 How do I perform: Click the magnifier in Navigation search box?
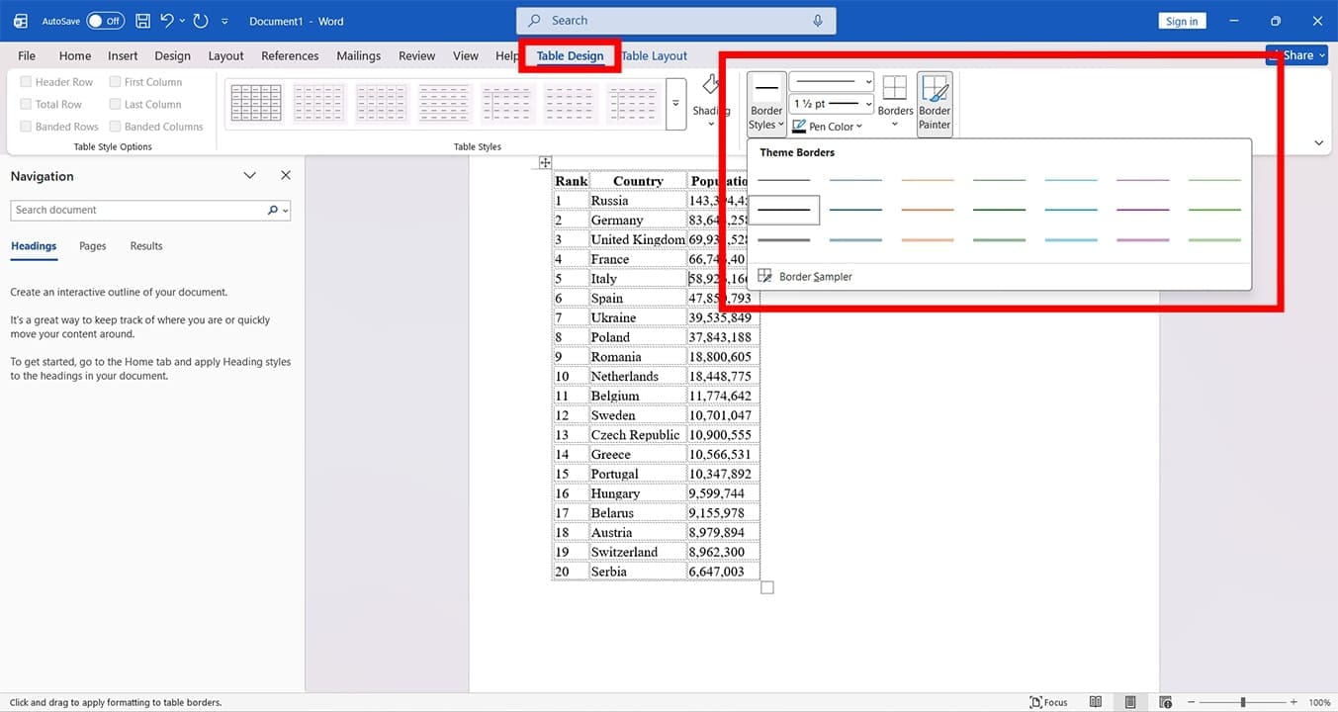point(273,211)
